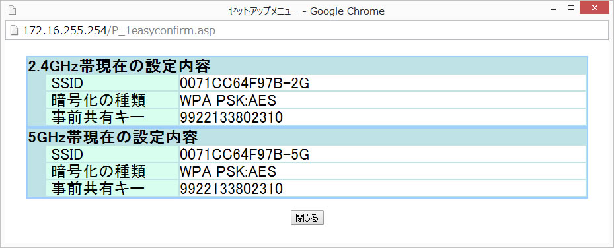Minimize the Chrome popup window
The height and width of the screenshot is (248, 614).
tap(553, 9)
